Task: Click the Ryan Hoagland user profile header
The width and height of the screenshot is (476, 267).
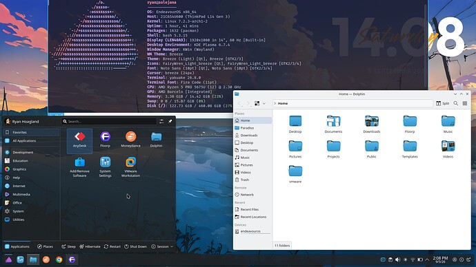Action: pyautogui.click(x=23, y=121)
